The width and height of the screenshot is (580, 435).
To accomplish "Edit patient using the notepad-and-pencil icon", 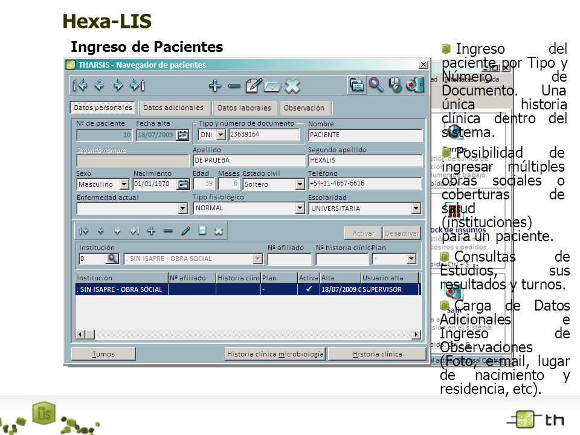I will (254, 85).
